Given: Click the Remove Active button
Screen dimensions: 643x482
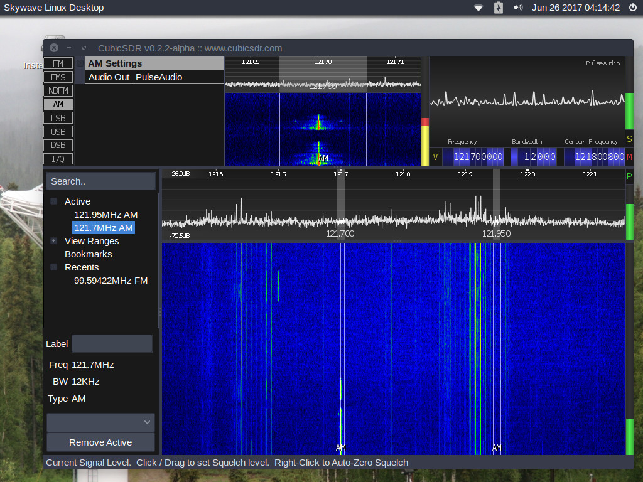Looking at the screenshot, I should click(x=100, y=442).
